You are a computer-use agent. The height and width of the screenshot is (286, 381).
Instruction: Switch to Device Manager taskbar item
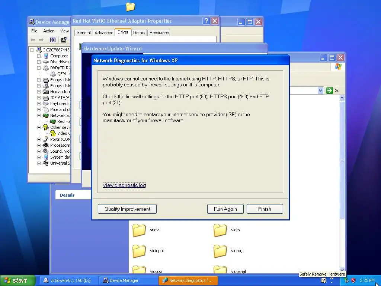pos(128,280)
